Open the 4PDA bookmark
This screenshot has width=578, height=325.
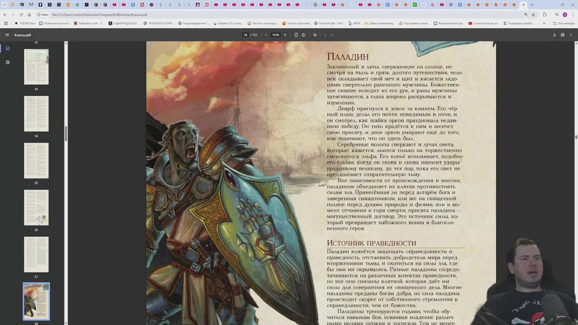pyautogui.click(x=354, y=23)
